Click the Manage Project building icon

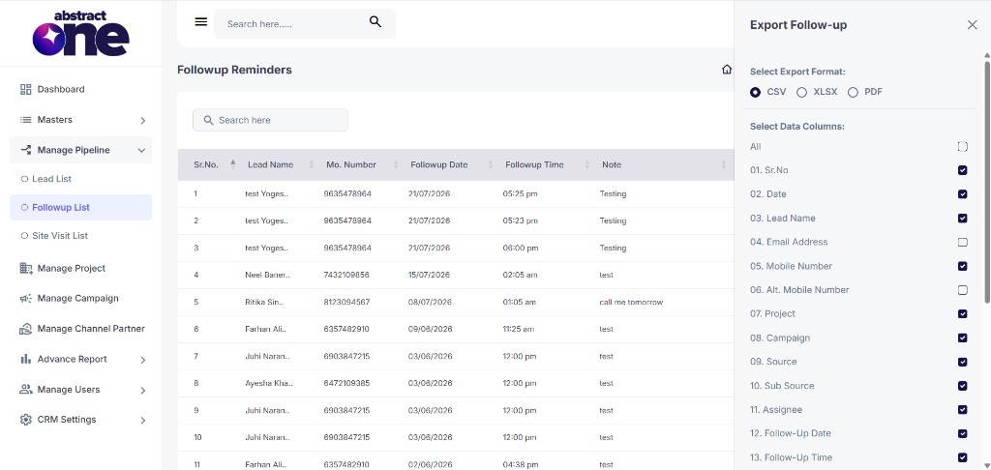[26, 268]
